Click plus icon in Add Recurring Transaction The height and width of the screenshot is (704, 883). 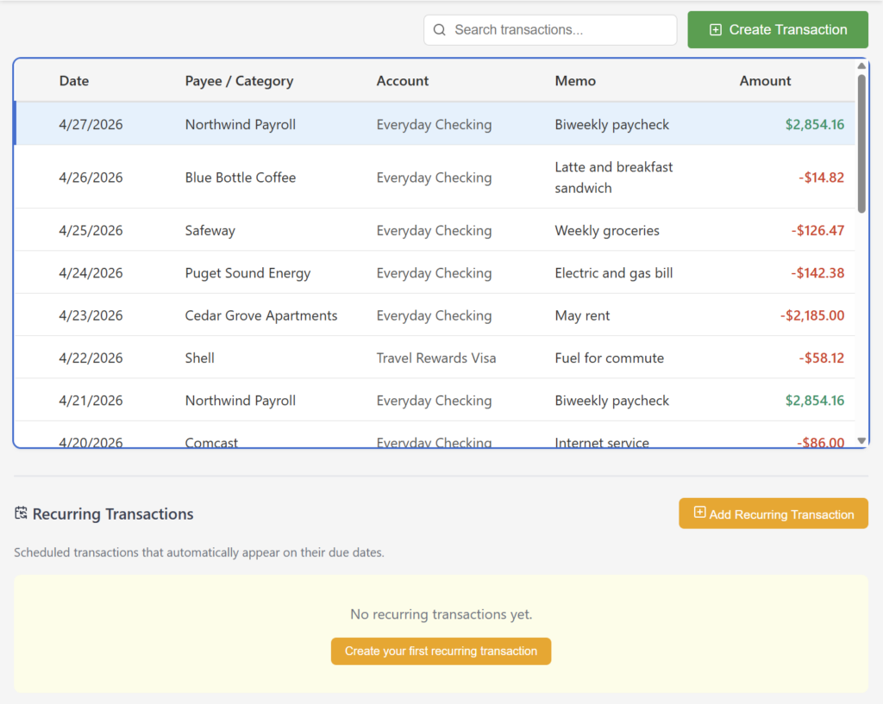point(699,513)
